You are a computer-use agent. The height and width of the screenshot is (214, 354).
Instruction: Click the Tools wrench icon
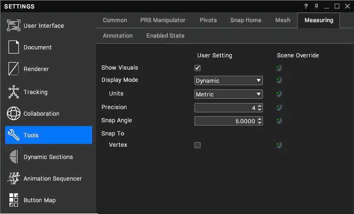pos(14,135)
